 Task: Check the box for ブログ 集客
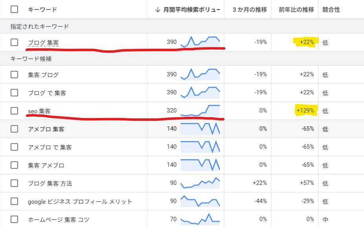click(x=15, y=42)
